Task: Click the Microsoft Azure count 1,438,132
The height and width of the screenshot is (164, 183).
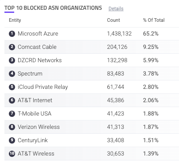Action: (119, 34)
